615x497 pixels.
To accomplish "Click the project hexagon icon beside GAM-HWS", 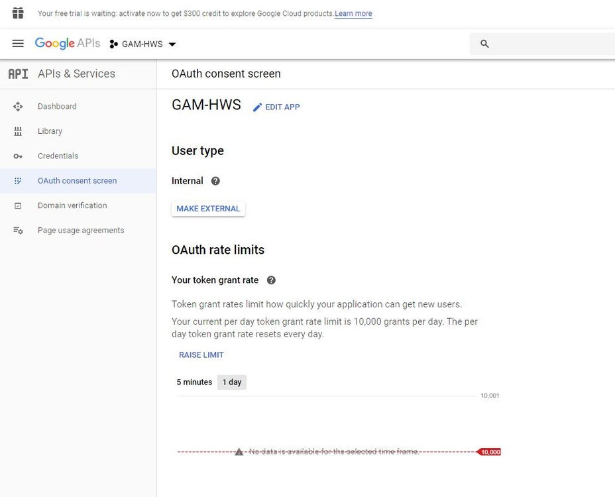I will coord(114,44).
